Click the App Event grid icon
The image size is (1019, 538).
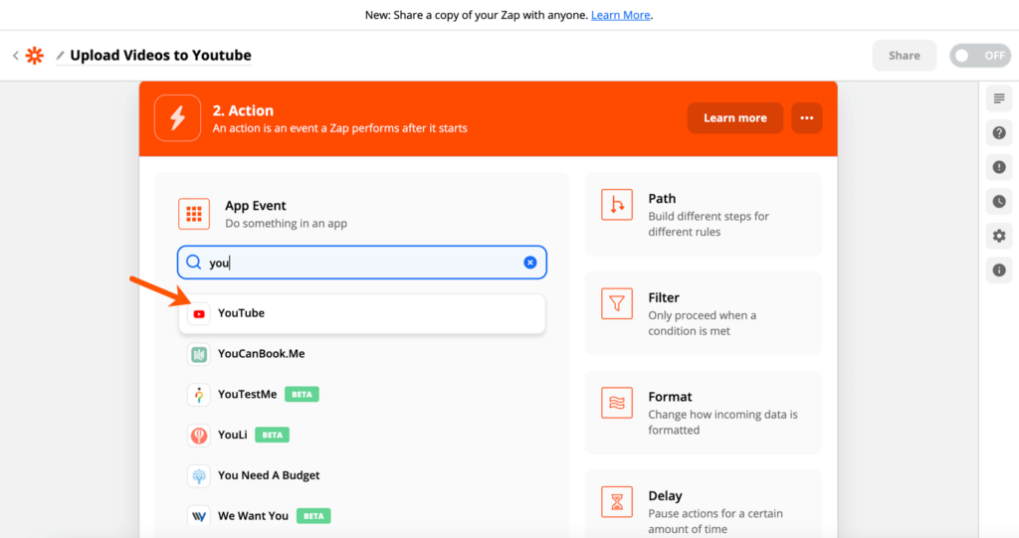(194, 214)
